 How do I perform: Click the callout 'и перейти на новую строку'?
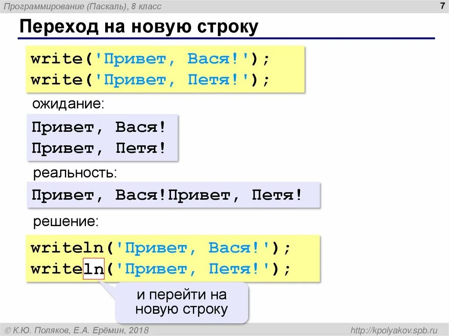(x=182, y=302)
